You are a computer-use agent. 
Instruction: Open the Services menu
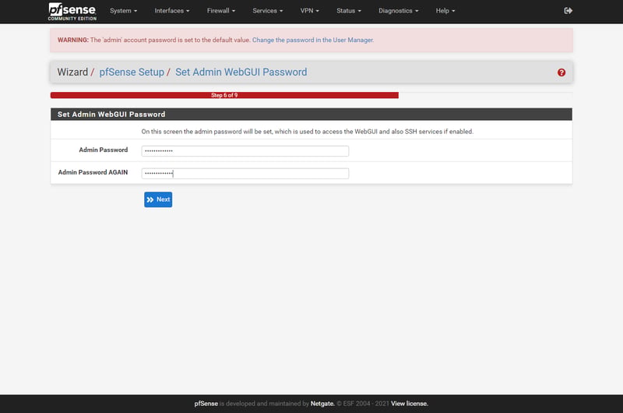pos(268,11)
